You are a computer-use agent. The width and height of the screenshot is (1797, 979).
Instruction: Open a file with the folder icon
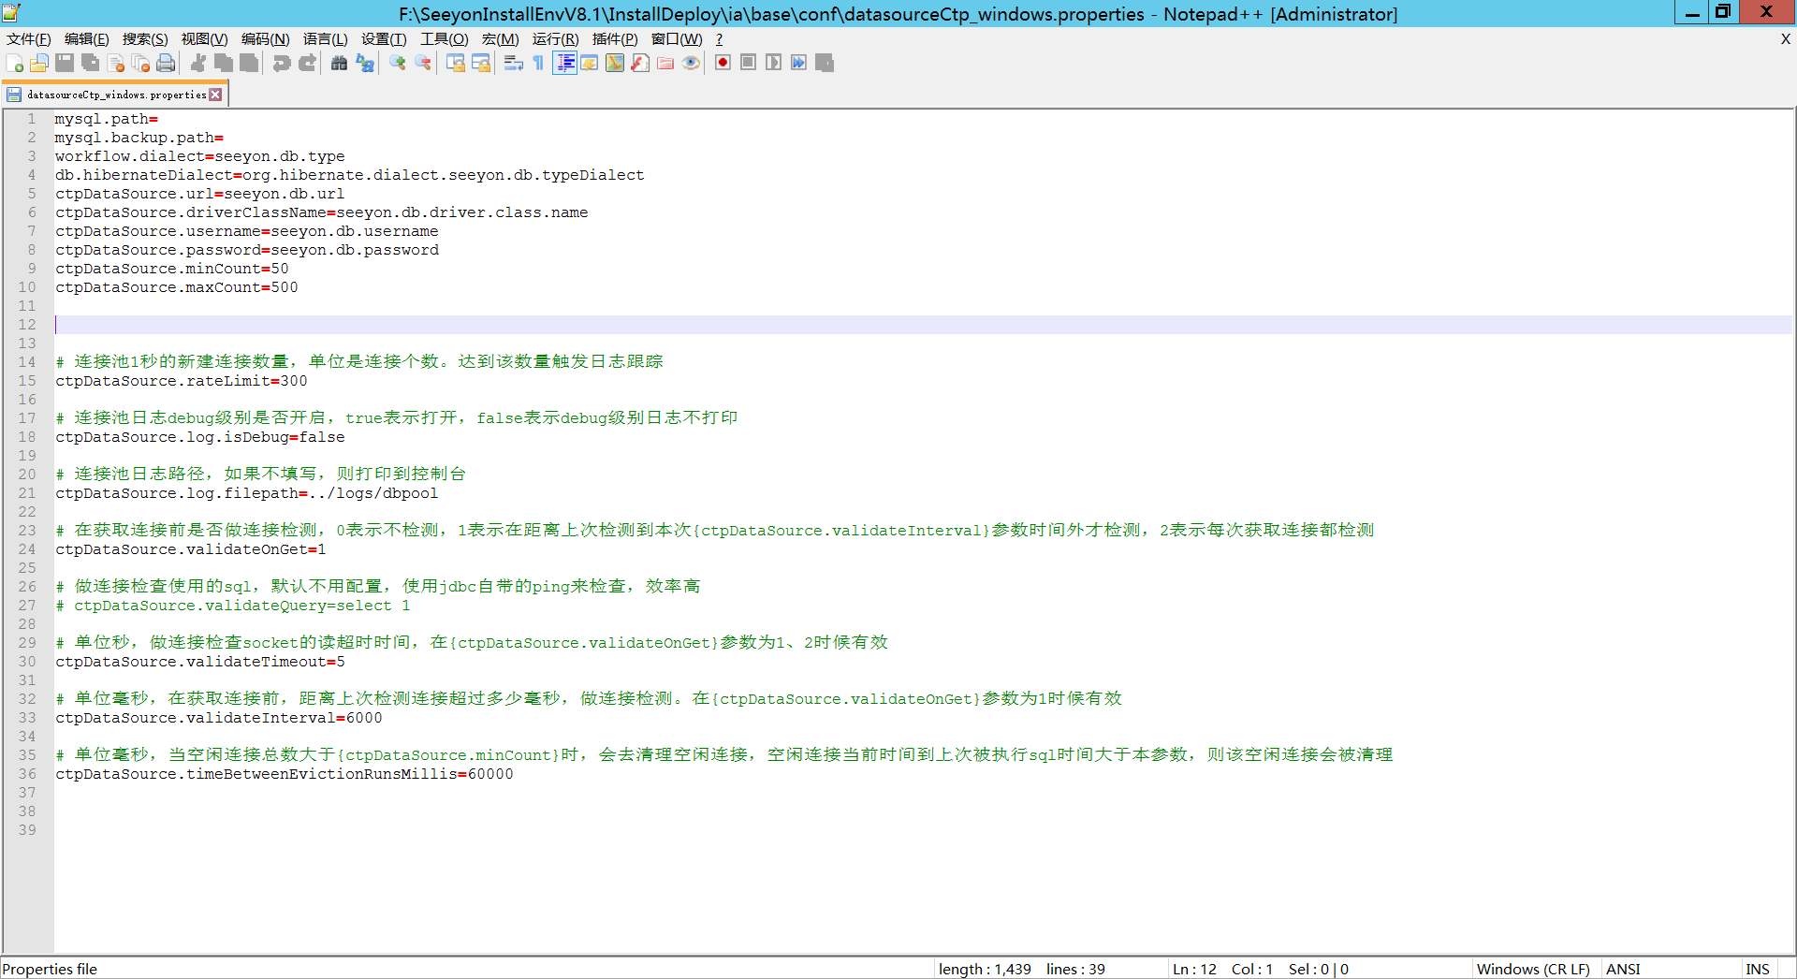click(x=39, y=63)
